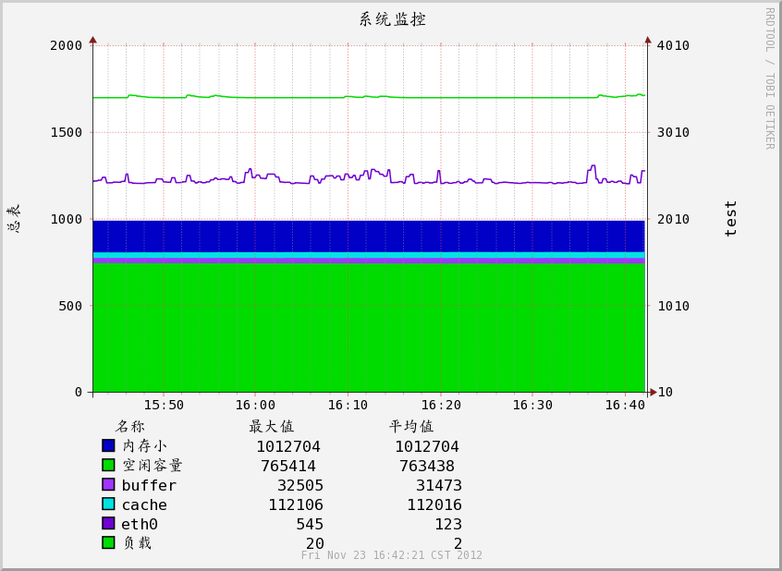The height and width of the screenshot is (571, 782).
Task: Select the 16:20 time axis label
Action: (441, 405)
